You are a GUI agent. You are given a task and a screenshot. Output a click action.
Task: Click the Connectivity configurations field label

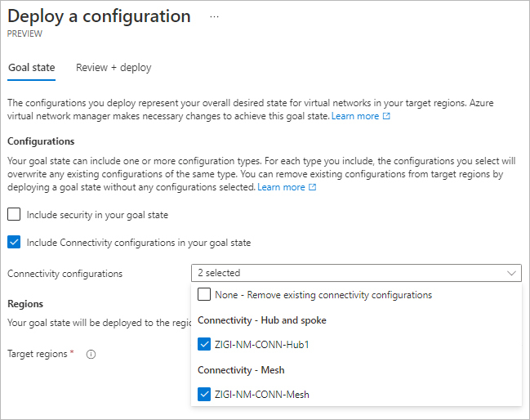(65, 274)
